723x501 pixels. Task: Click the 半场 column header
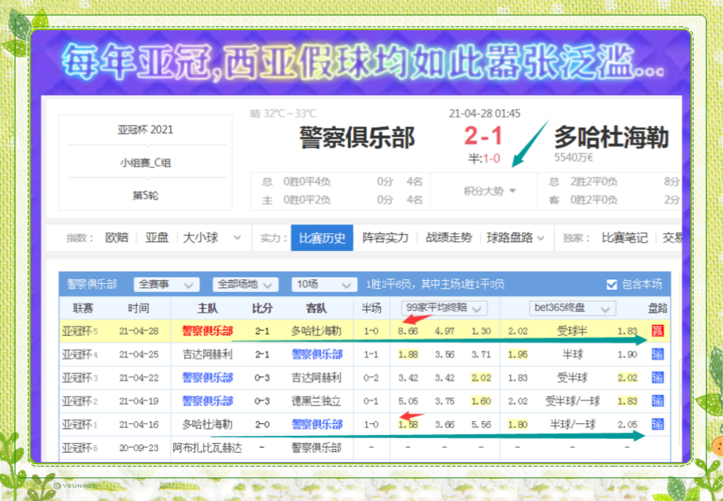pos(371,309)
